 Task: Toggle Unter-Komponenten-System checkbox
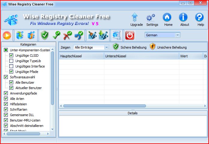click(6, 50)
